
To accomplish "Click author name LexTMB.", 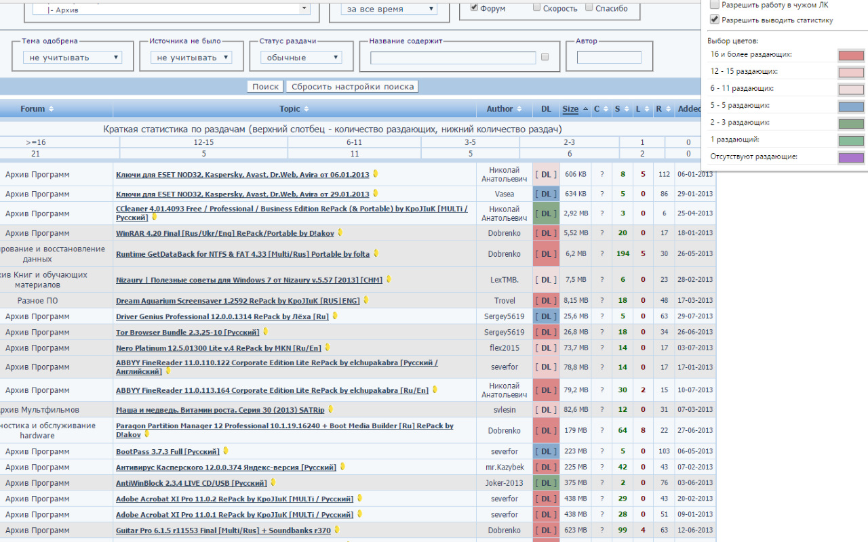I will (505, 280).
